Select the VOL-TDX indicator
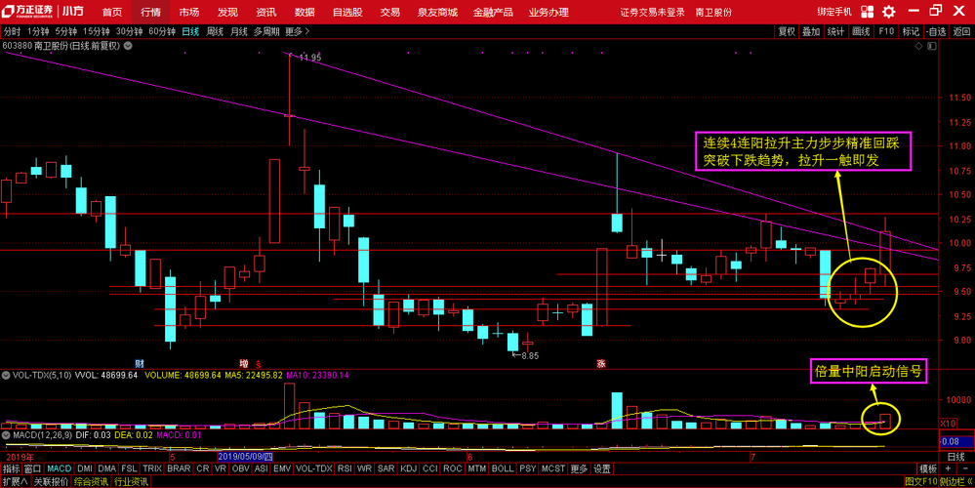Image resolution: width=975 pixels, height=488 pixels. (314, 468)
